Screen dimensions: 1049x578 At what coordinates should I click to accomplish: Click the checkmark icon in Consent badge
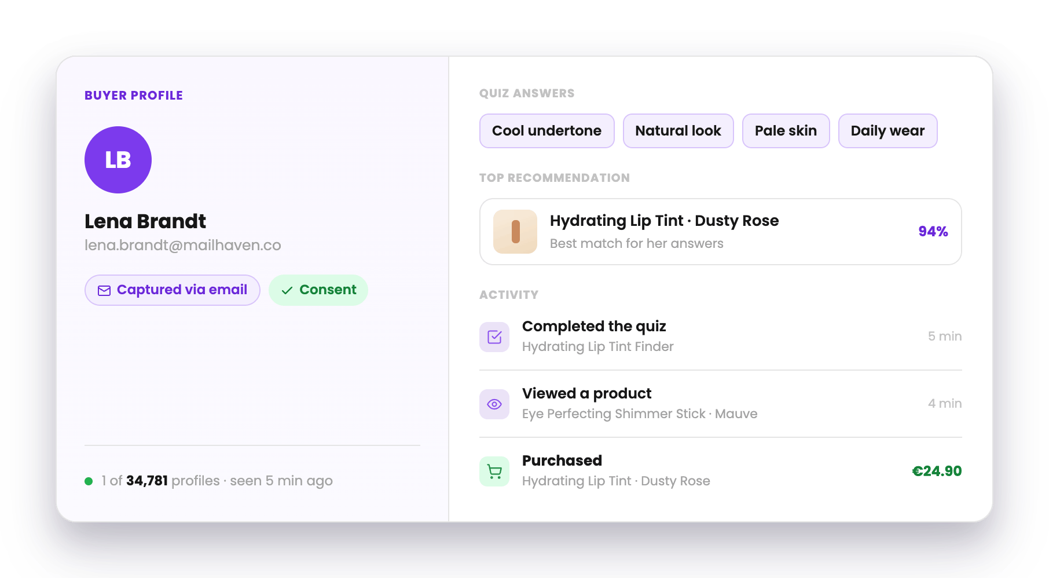tap(287, 291)
